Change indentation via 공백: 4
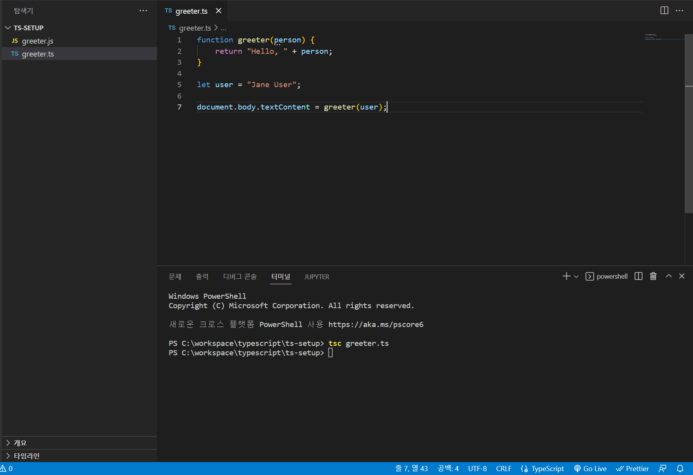693x475 pixels. [448, 469]
